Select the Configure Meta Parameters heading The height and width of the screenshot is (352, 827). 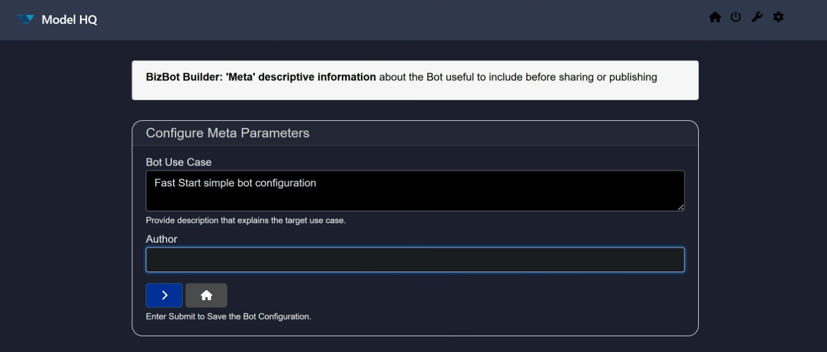coord(227,133)
